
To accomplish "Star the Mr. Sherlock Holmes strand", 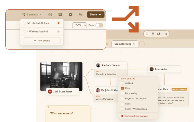I will pos(58,23).
